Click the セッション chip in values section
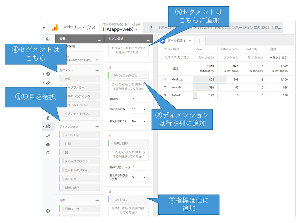 pyautogui.click(x=128, y=199)
